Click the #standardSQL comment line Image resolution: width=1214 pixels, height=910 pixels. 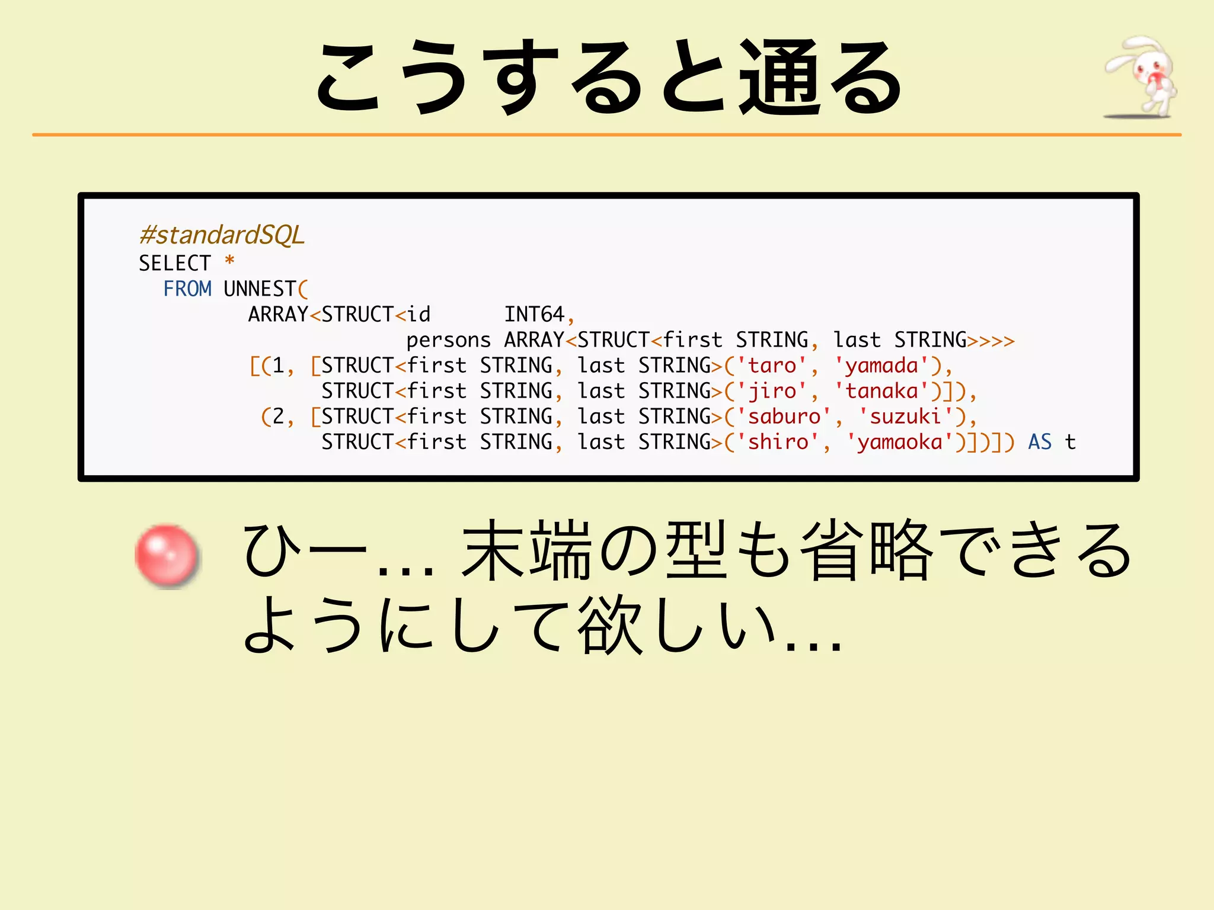[222, 235]
